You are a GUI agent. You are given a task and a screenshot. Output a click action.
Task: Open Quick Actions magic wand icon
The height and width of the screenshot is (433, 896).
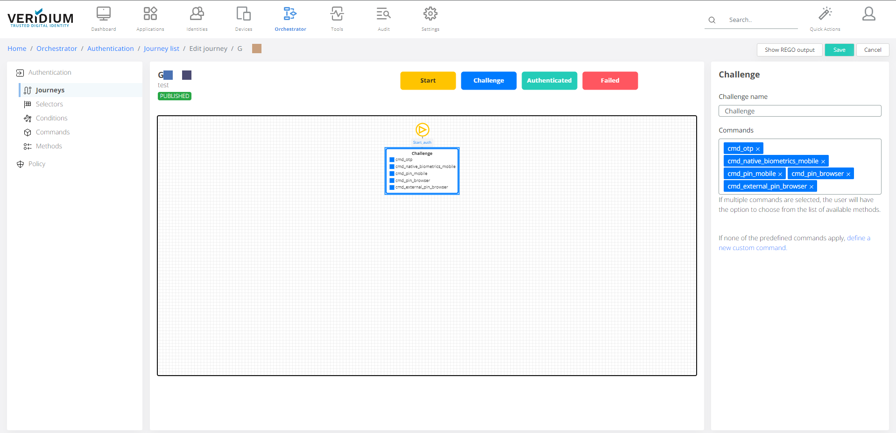825,14
